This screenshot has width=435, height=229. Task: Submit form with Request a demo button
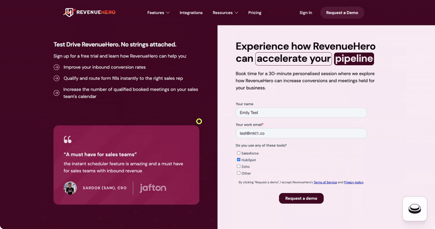coord(301,198)
